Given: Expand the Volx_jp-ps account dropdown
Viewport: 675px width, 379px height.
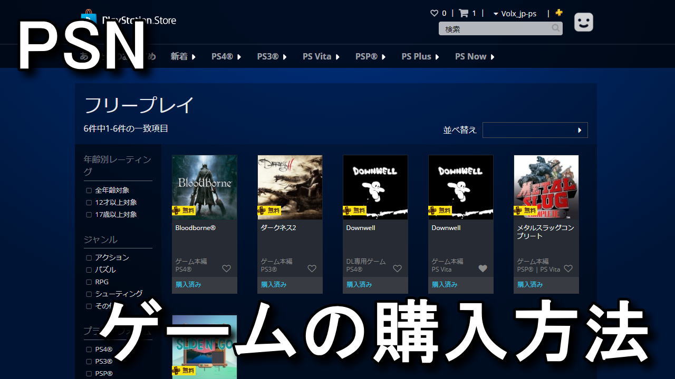Looking at the screenshot, I should [x=515, y=14].
